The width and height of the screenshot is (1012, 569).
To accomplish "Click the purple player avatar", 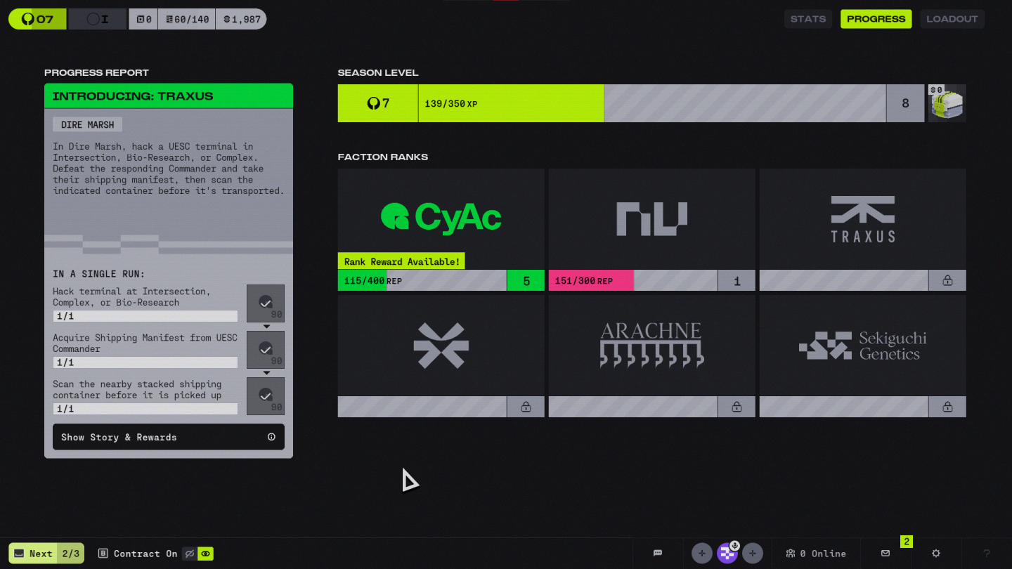I will click(727, 554).
